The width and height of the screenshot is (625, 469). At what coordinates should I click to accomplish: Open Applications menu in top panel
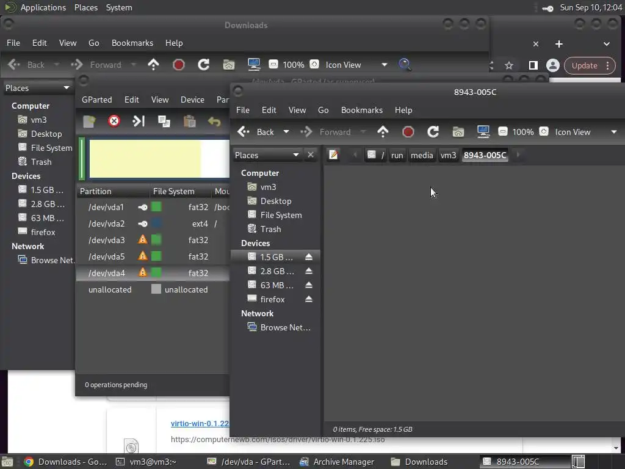pos(43,7)
